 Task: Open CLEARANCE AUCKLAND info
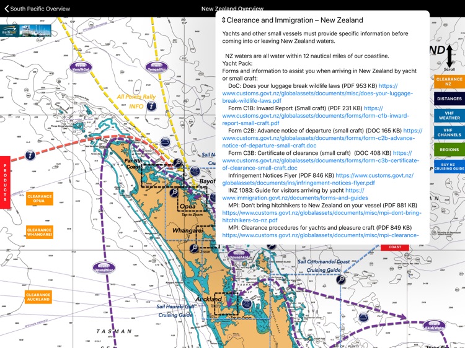click(38, 297)
